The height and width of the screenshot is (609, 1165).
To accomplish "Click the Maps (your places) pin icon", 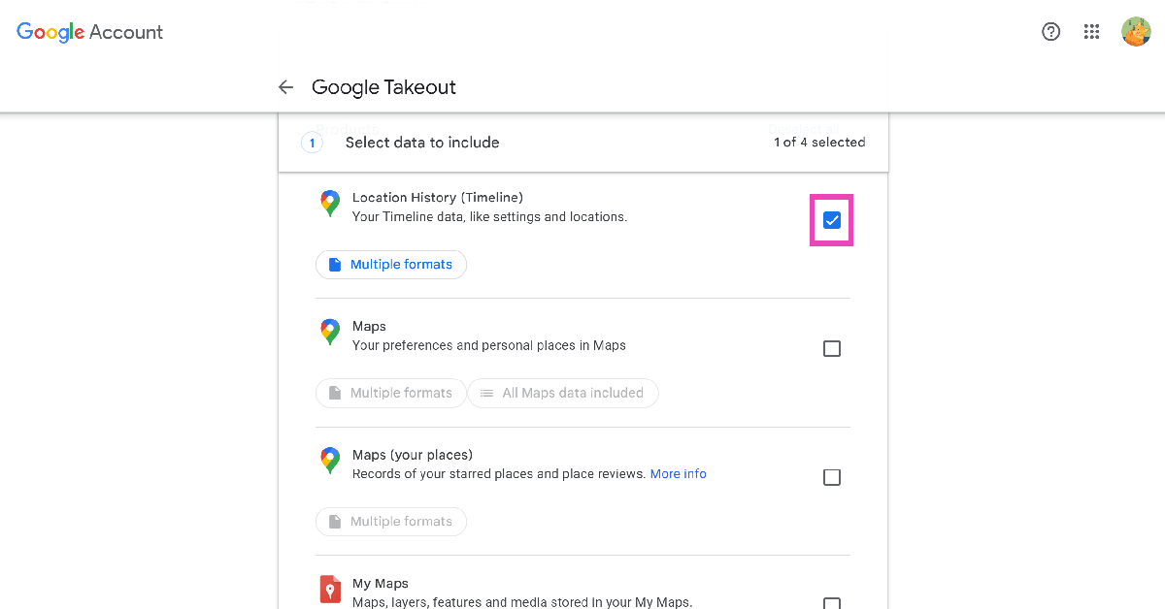I will click(330, 461).
